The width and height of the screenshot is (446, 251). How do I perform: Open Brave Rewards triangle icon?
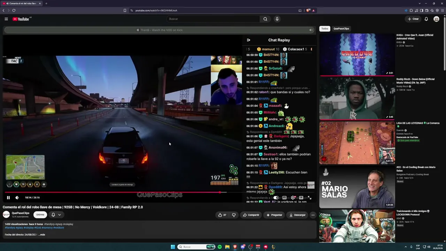pos(313,10)
